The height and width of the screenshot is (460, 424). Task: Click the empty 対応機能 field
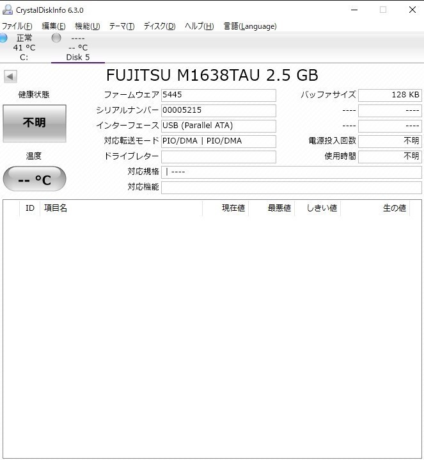292,188
